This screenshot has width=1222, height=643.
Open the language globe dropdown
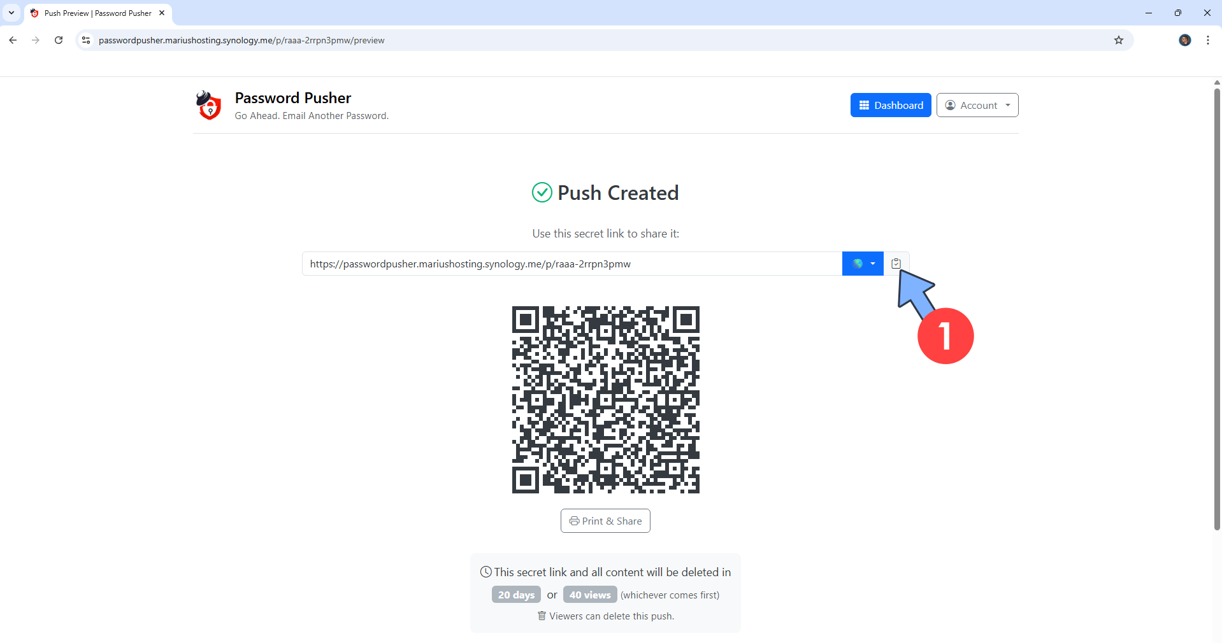pos(863,264)
